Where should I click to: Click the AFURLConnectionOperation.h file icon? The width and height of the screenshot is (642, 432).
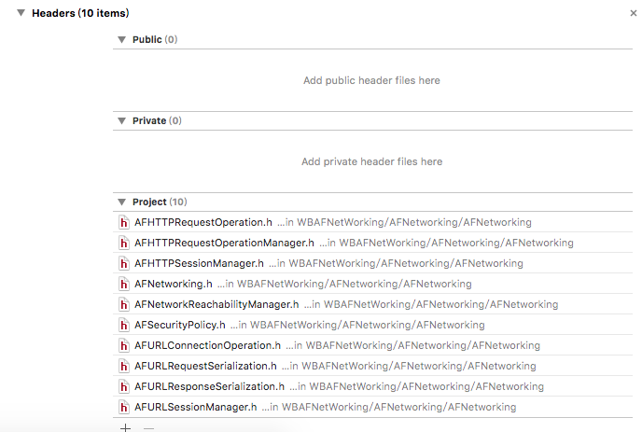(124, 345)
